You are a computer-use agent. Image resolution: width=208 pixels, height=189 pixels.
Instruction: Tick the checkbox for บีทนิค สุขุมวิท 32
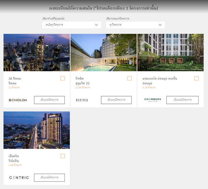[x=129, y=79]
